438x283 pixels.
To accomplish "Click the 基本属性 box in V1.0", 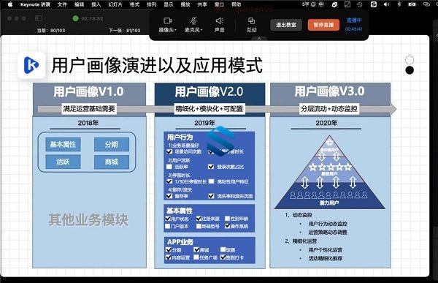I will 63,145.
